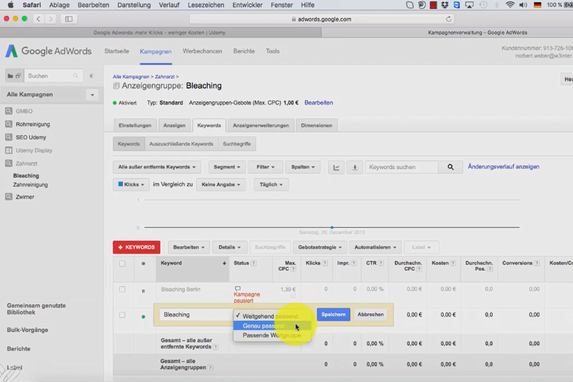This screenshot has width=573, height=382.
Task: Reload the page using the address bar icon
Action: click(x=448, y=19)
